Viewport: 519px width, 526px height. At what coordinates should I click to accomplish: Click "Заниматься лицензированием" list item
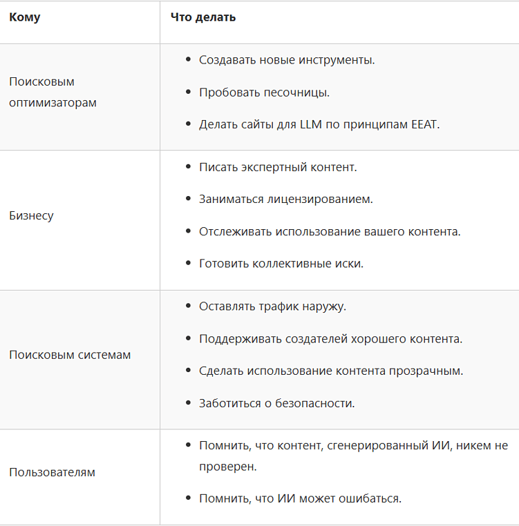tap(286, 199)
